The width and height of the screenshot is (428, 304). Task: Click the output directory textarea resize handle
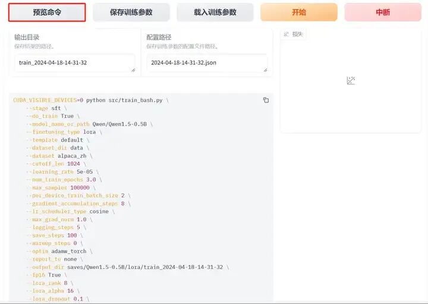click(x=133, y=70)
